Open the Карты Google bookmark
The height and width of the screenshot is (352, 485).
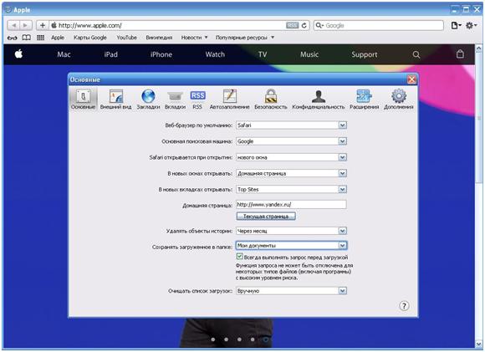click(90, 38)
